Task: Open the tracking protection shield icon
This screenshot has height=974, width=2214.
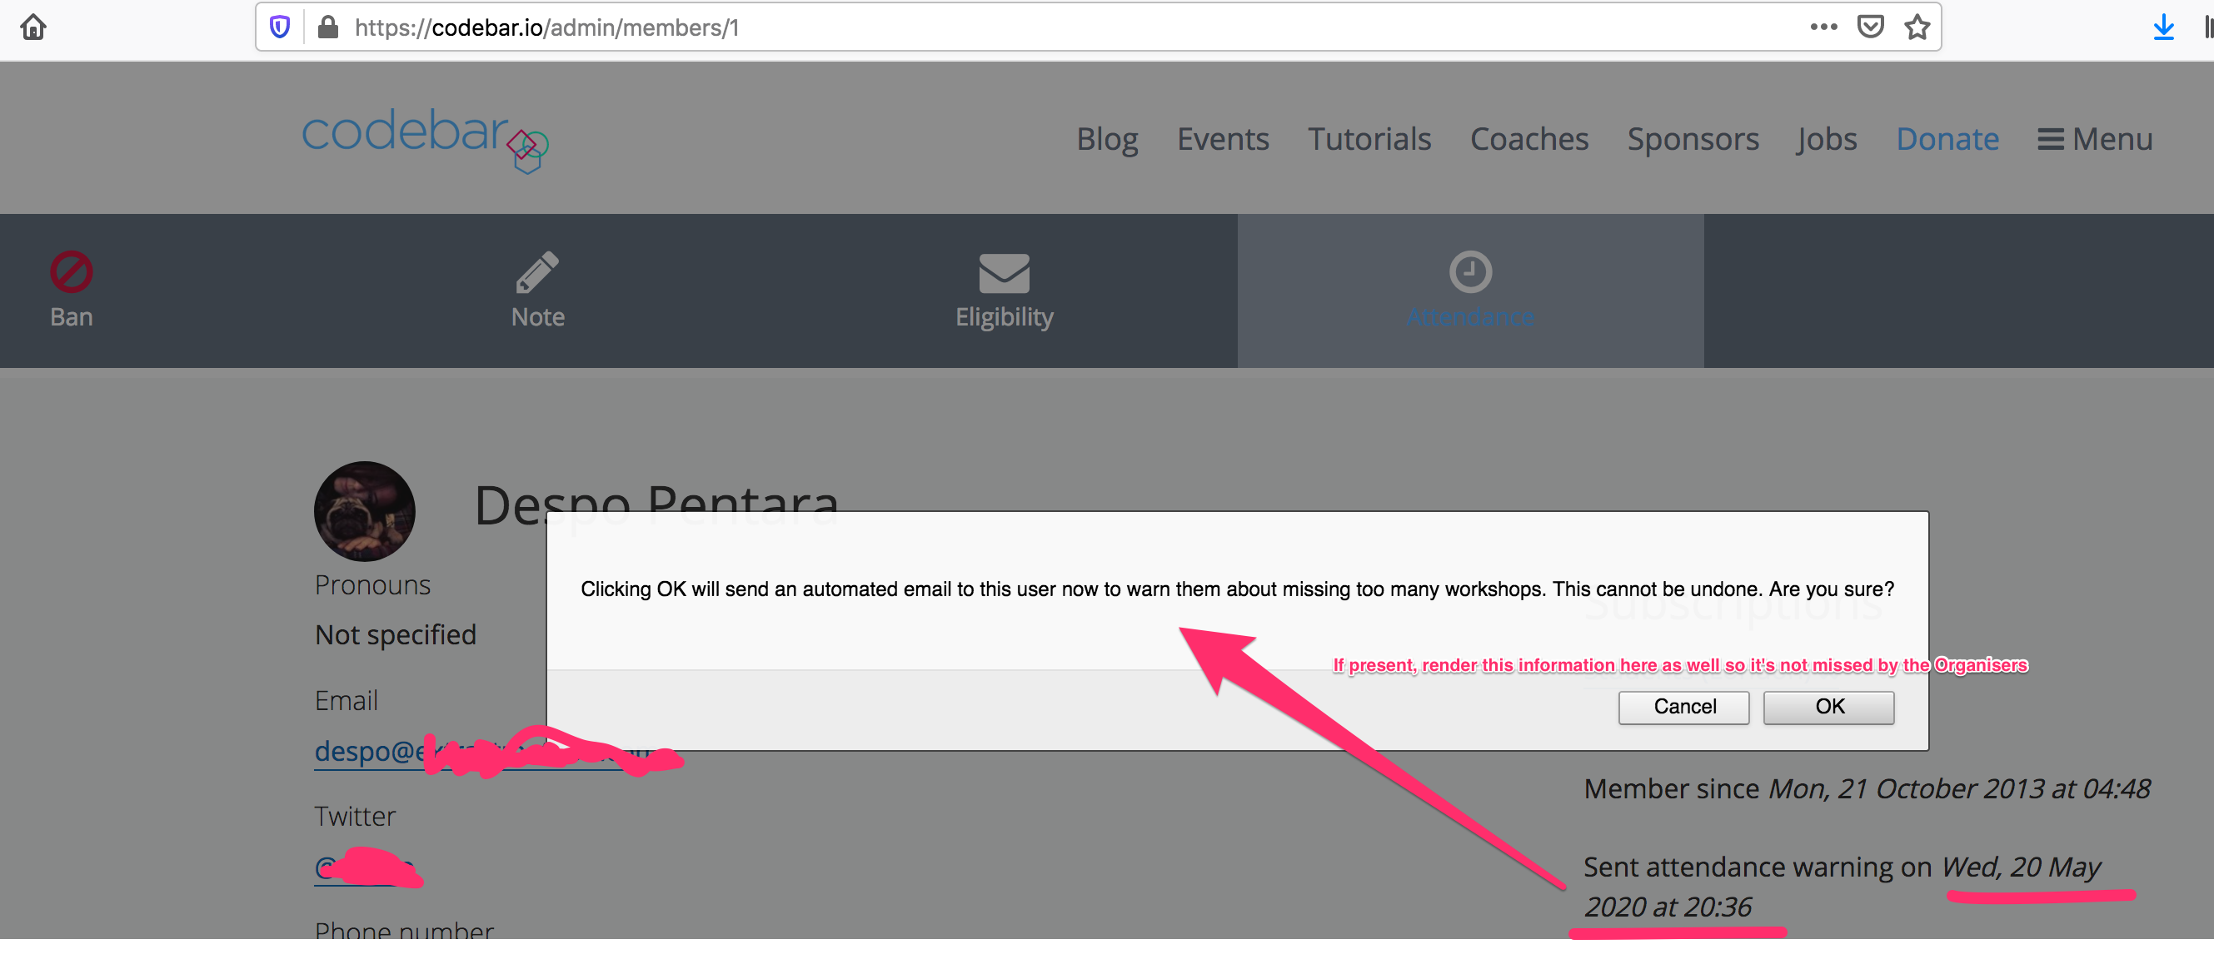Action: pos(280,27)
